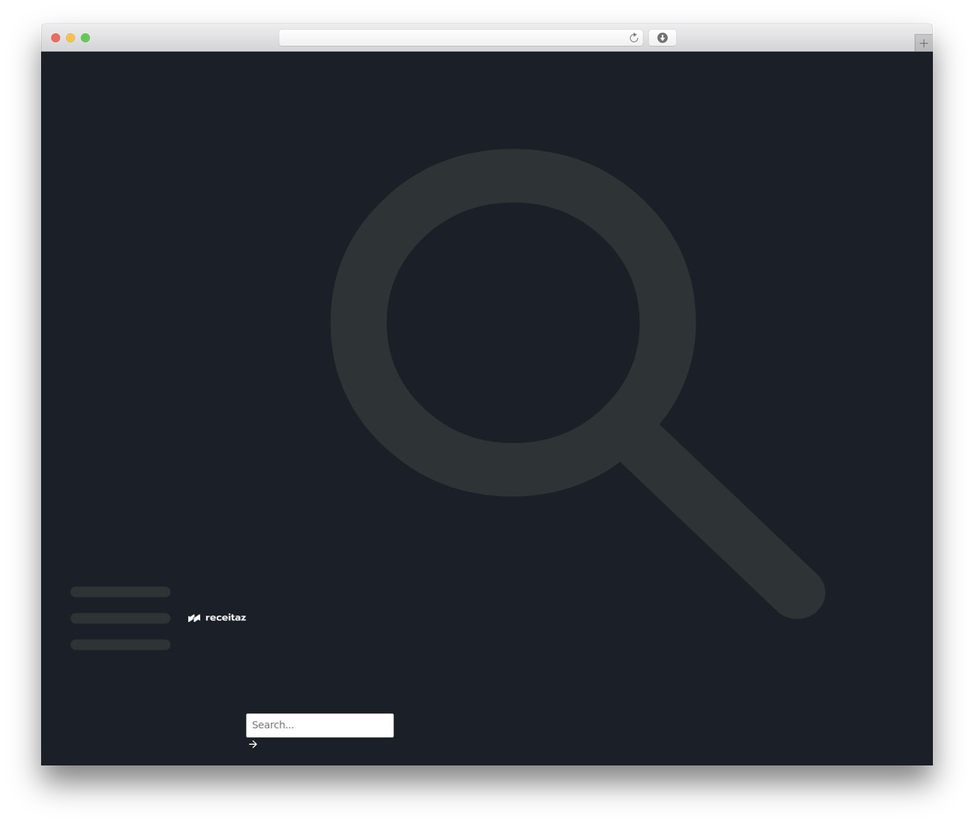Submit search with the arrow icon
Image resolution: width=974 pixels, height=824 pixels.
tap(253, 744)
